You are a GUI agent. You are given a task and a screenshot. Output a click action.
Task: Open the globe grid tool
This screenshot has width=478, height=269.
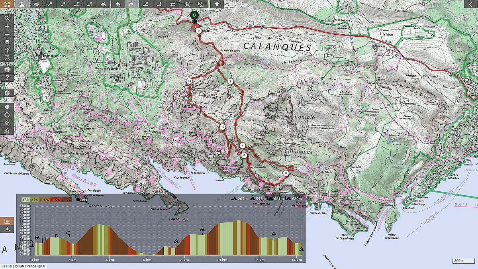coord(7,115)
